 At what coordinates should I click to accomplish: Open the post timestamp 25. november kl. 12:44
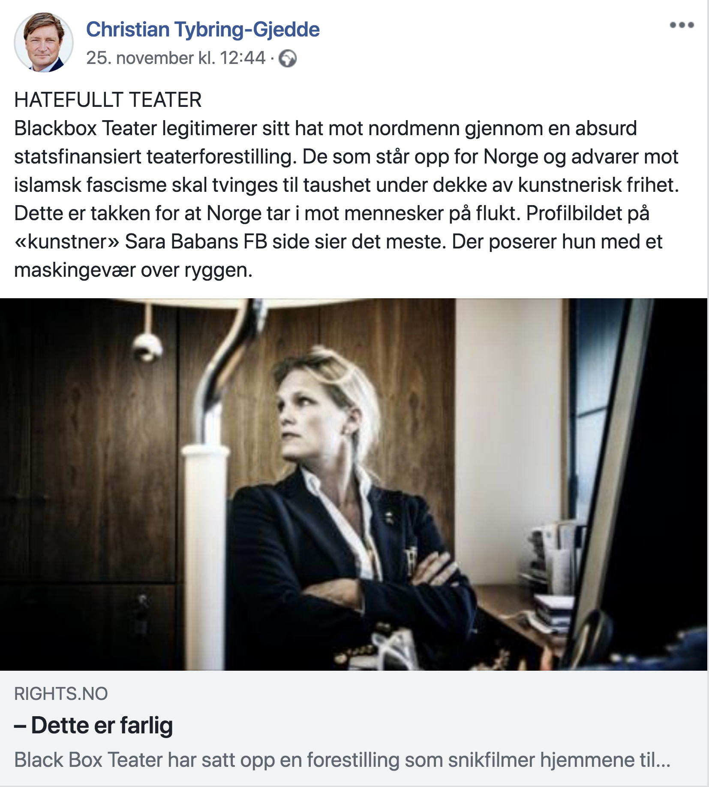(176, 58)
